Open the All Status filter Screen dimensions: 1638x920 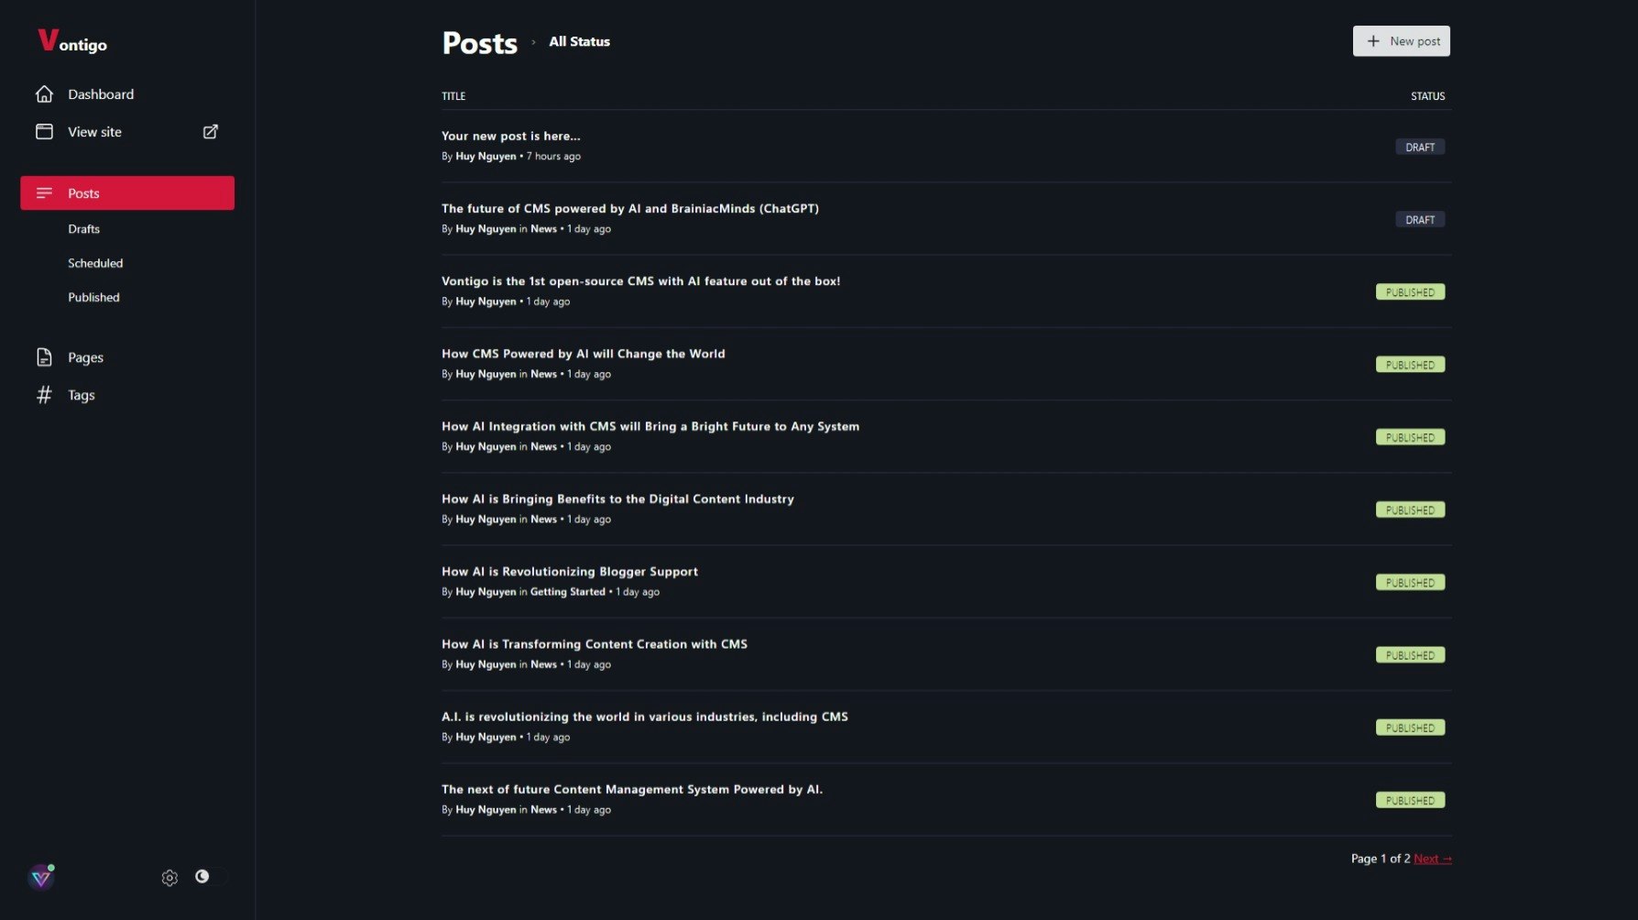[579, 41]
